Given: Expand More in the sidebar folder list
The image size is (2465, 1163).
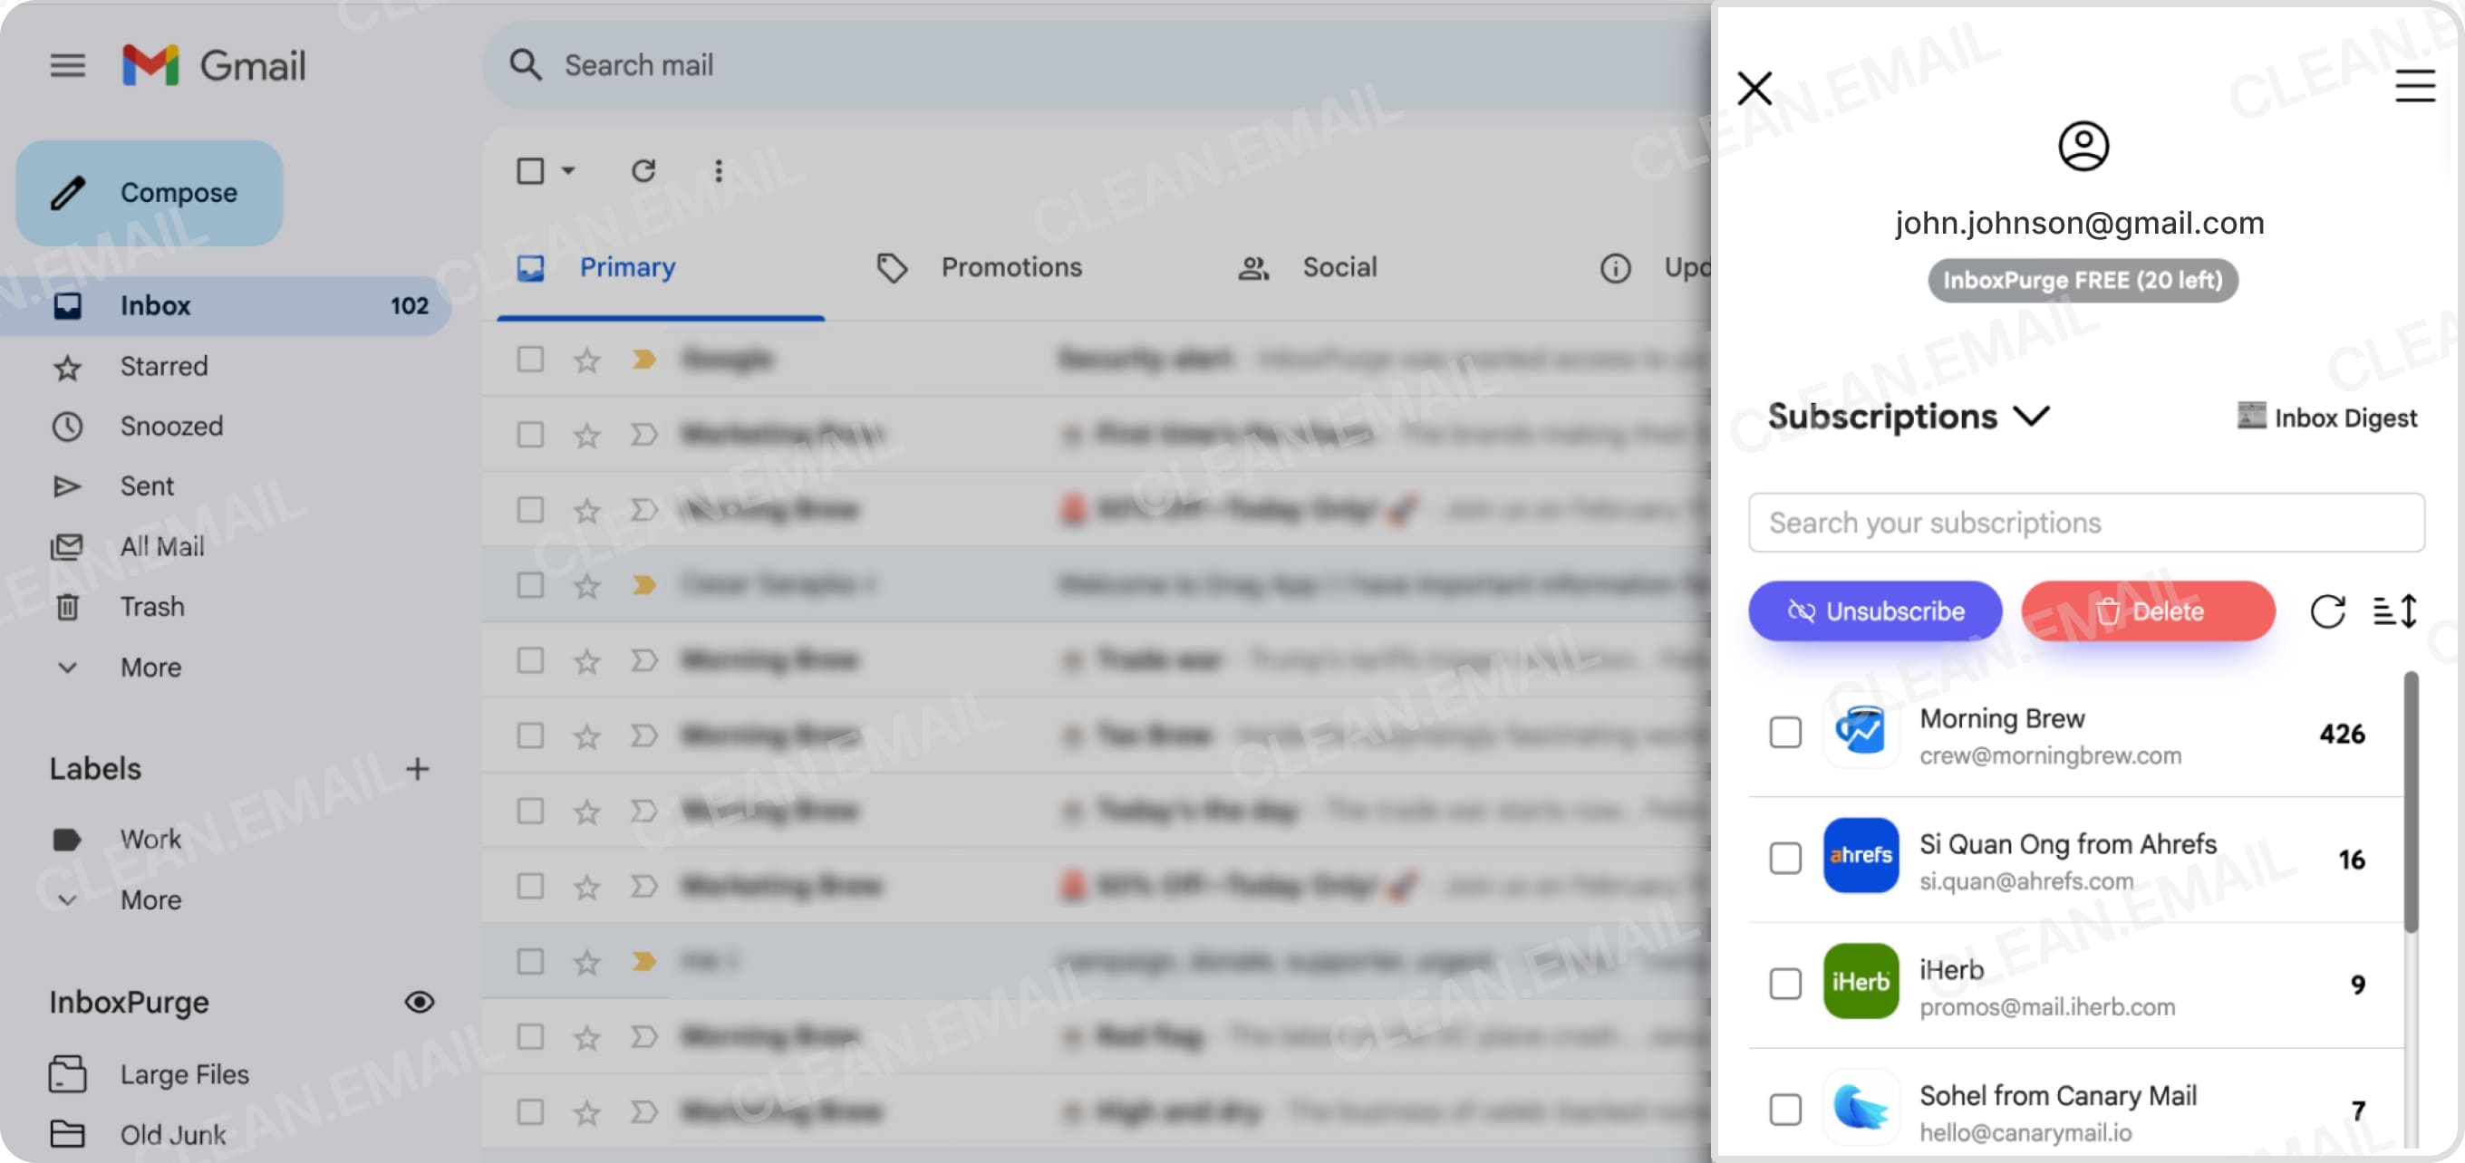Looking at the screenshot, I should (x=150, y=668).
